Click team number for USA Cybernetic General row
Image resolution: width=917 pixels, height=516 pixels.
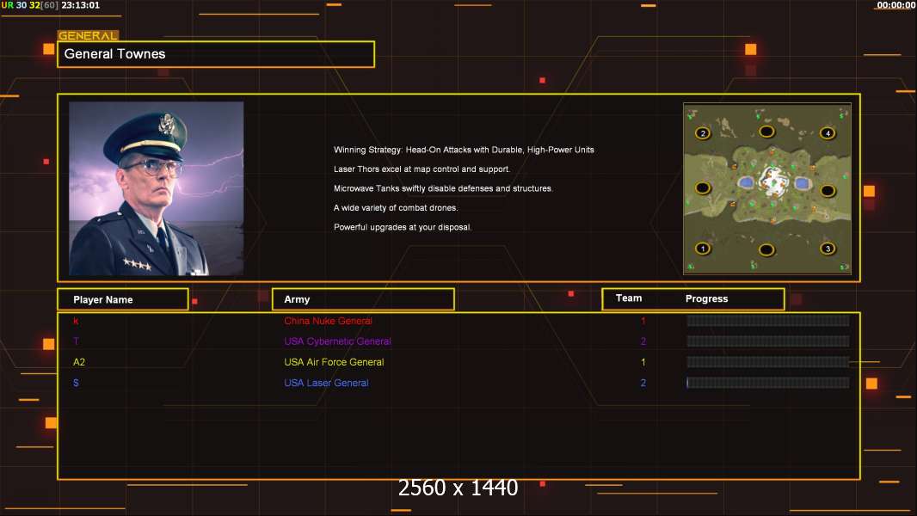[643, 341]
